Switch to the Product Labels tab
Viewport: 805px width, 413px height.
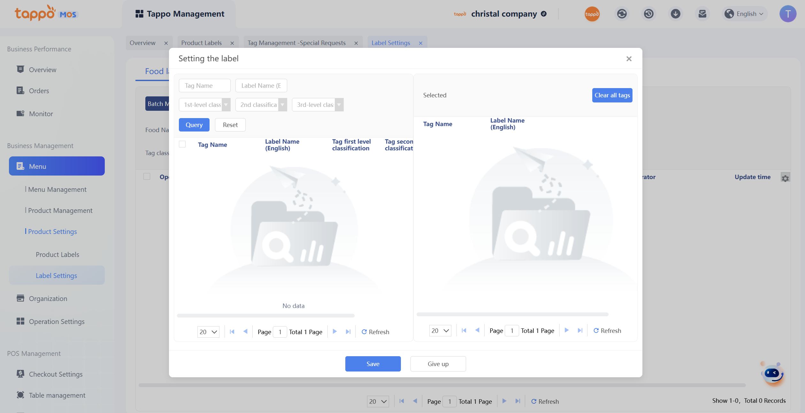tap(202, 43)
